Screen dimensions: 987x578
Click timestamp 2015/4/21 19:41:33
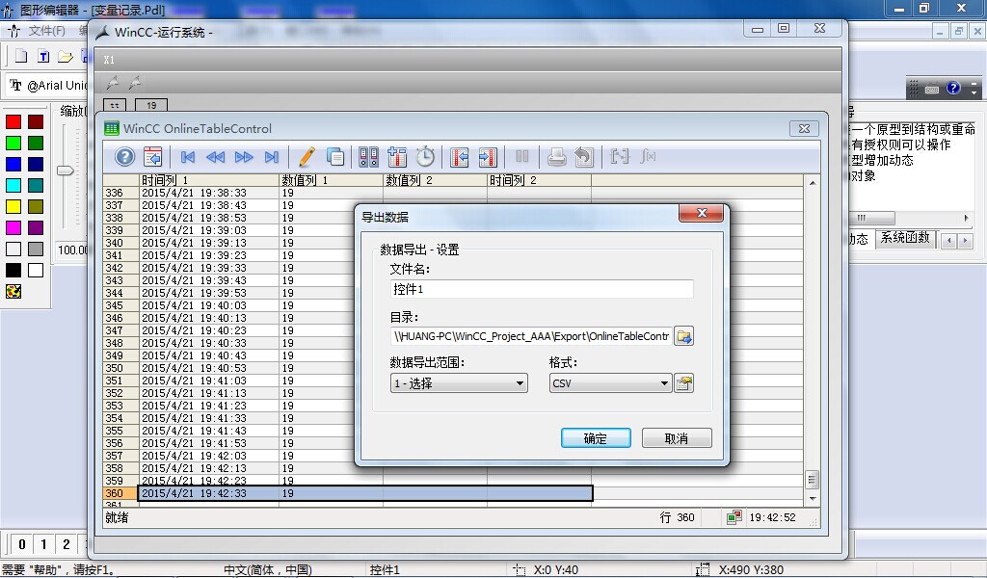pos(194,418)
